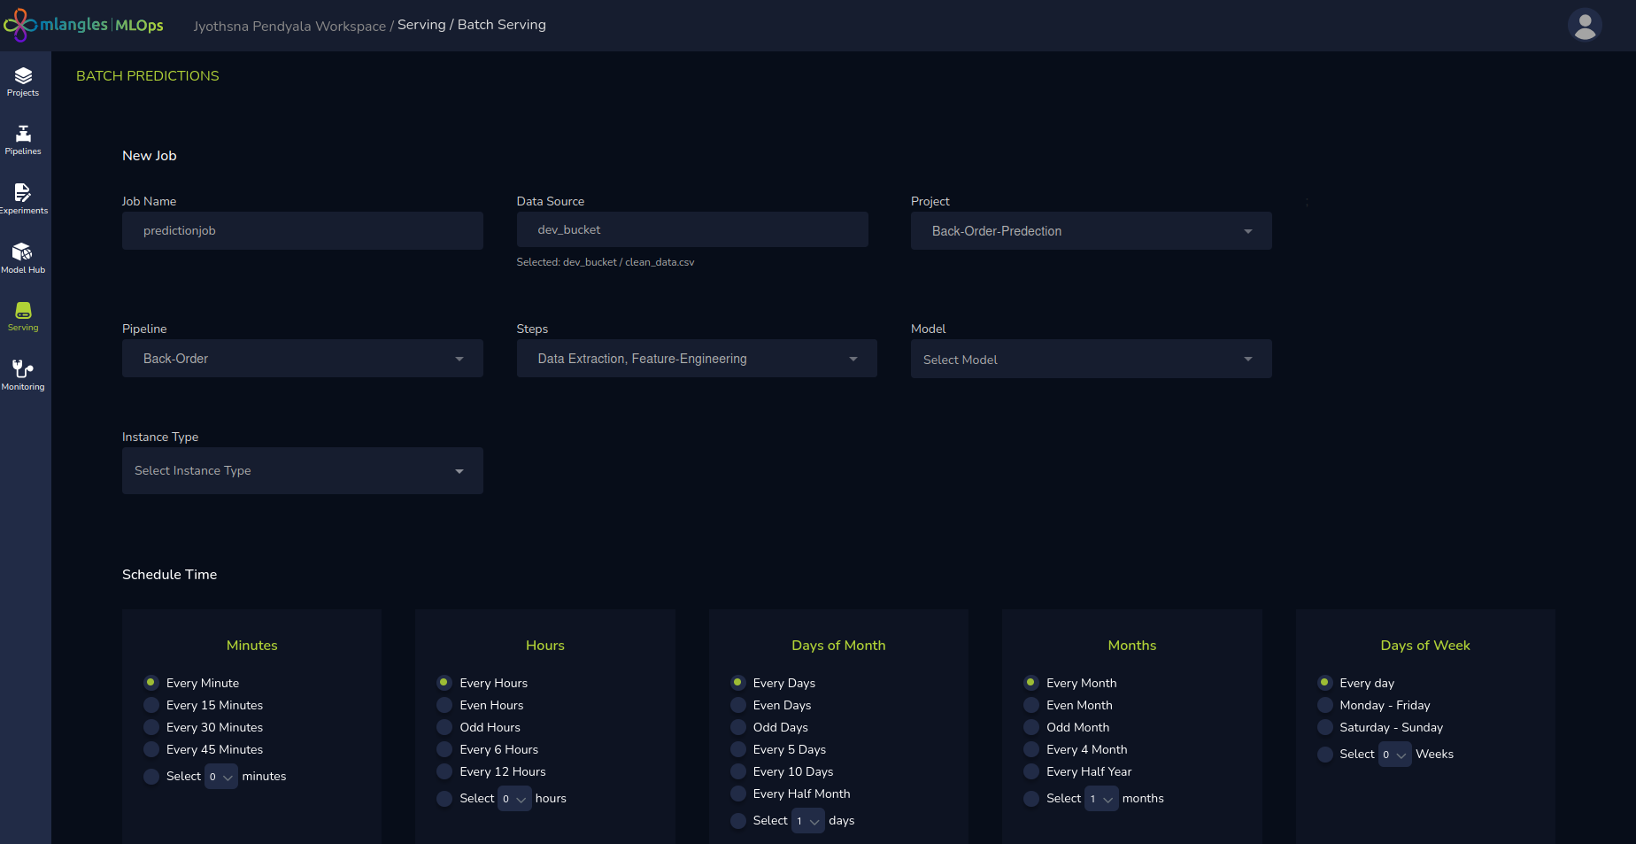The image size is (1636, 844).
Task: Open Projects from the sidebar
Action: pos(23,81)
